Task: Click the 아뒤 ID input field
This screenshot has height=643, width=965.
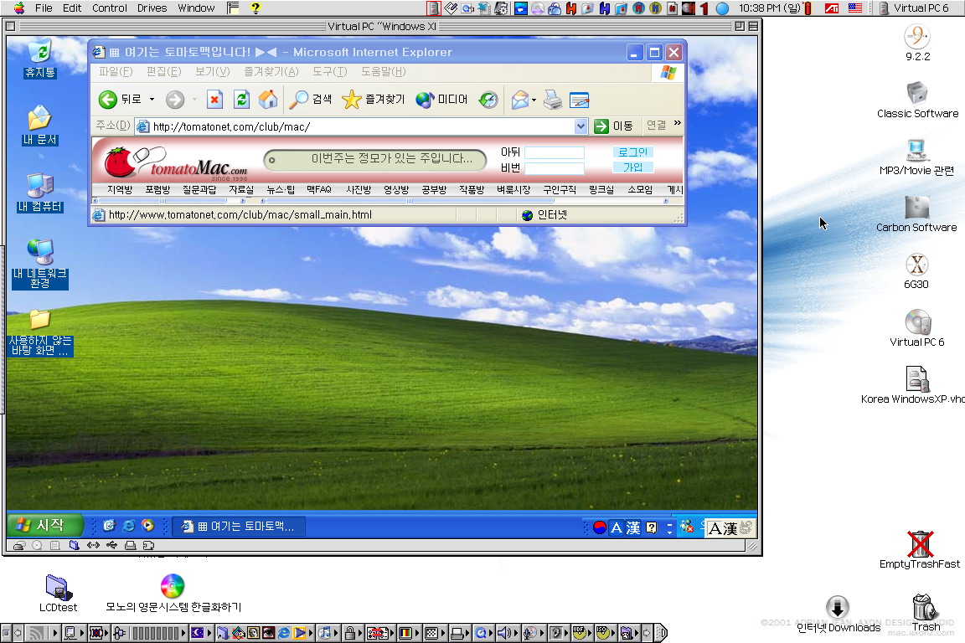Action: click(554, 152)
